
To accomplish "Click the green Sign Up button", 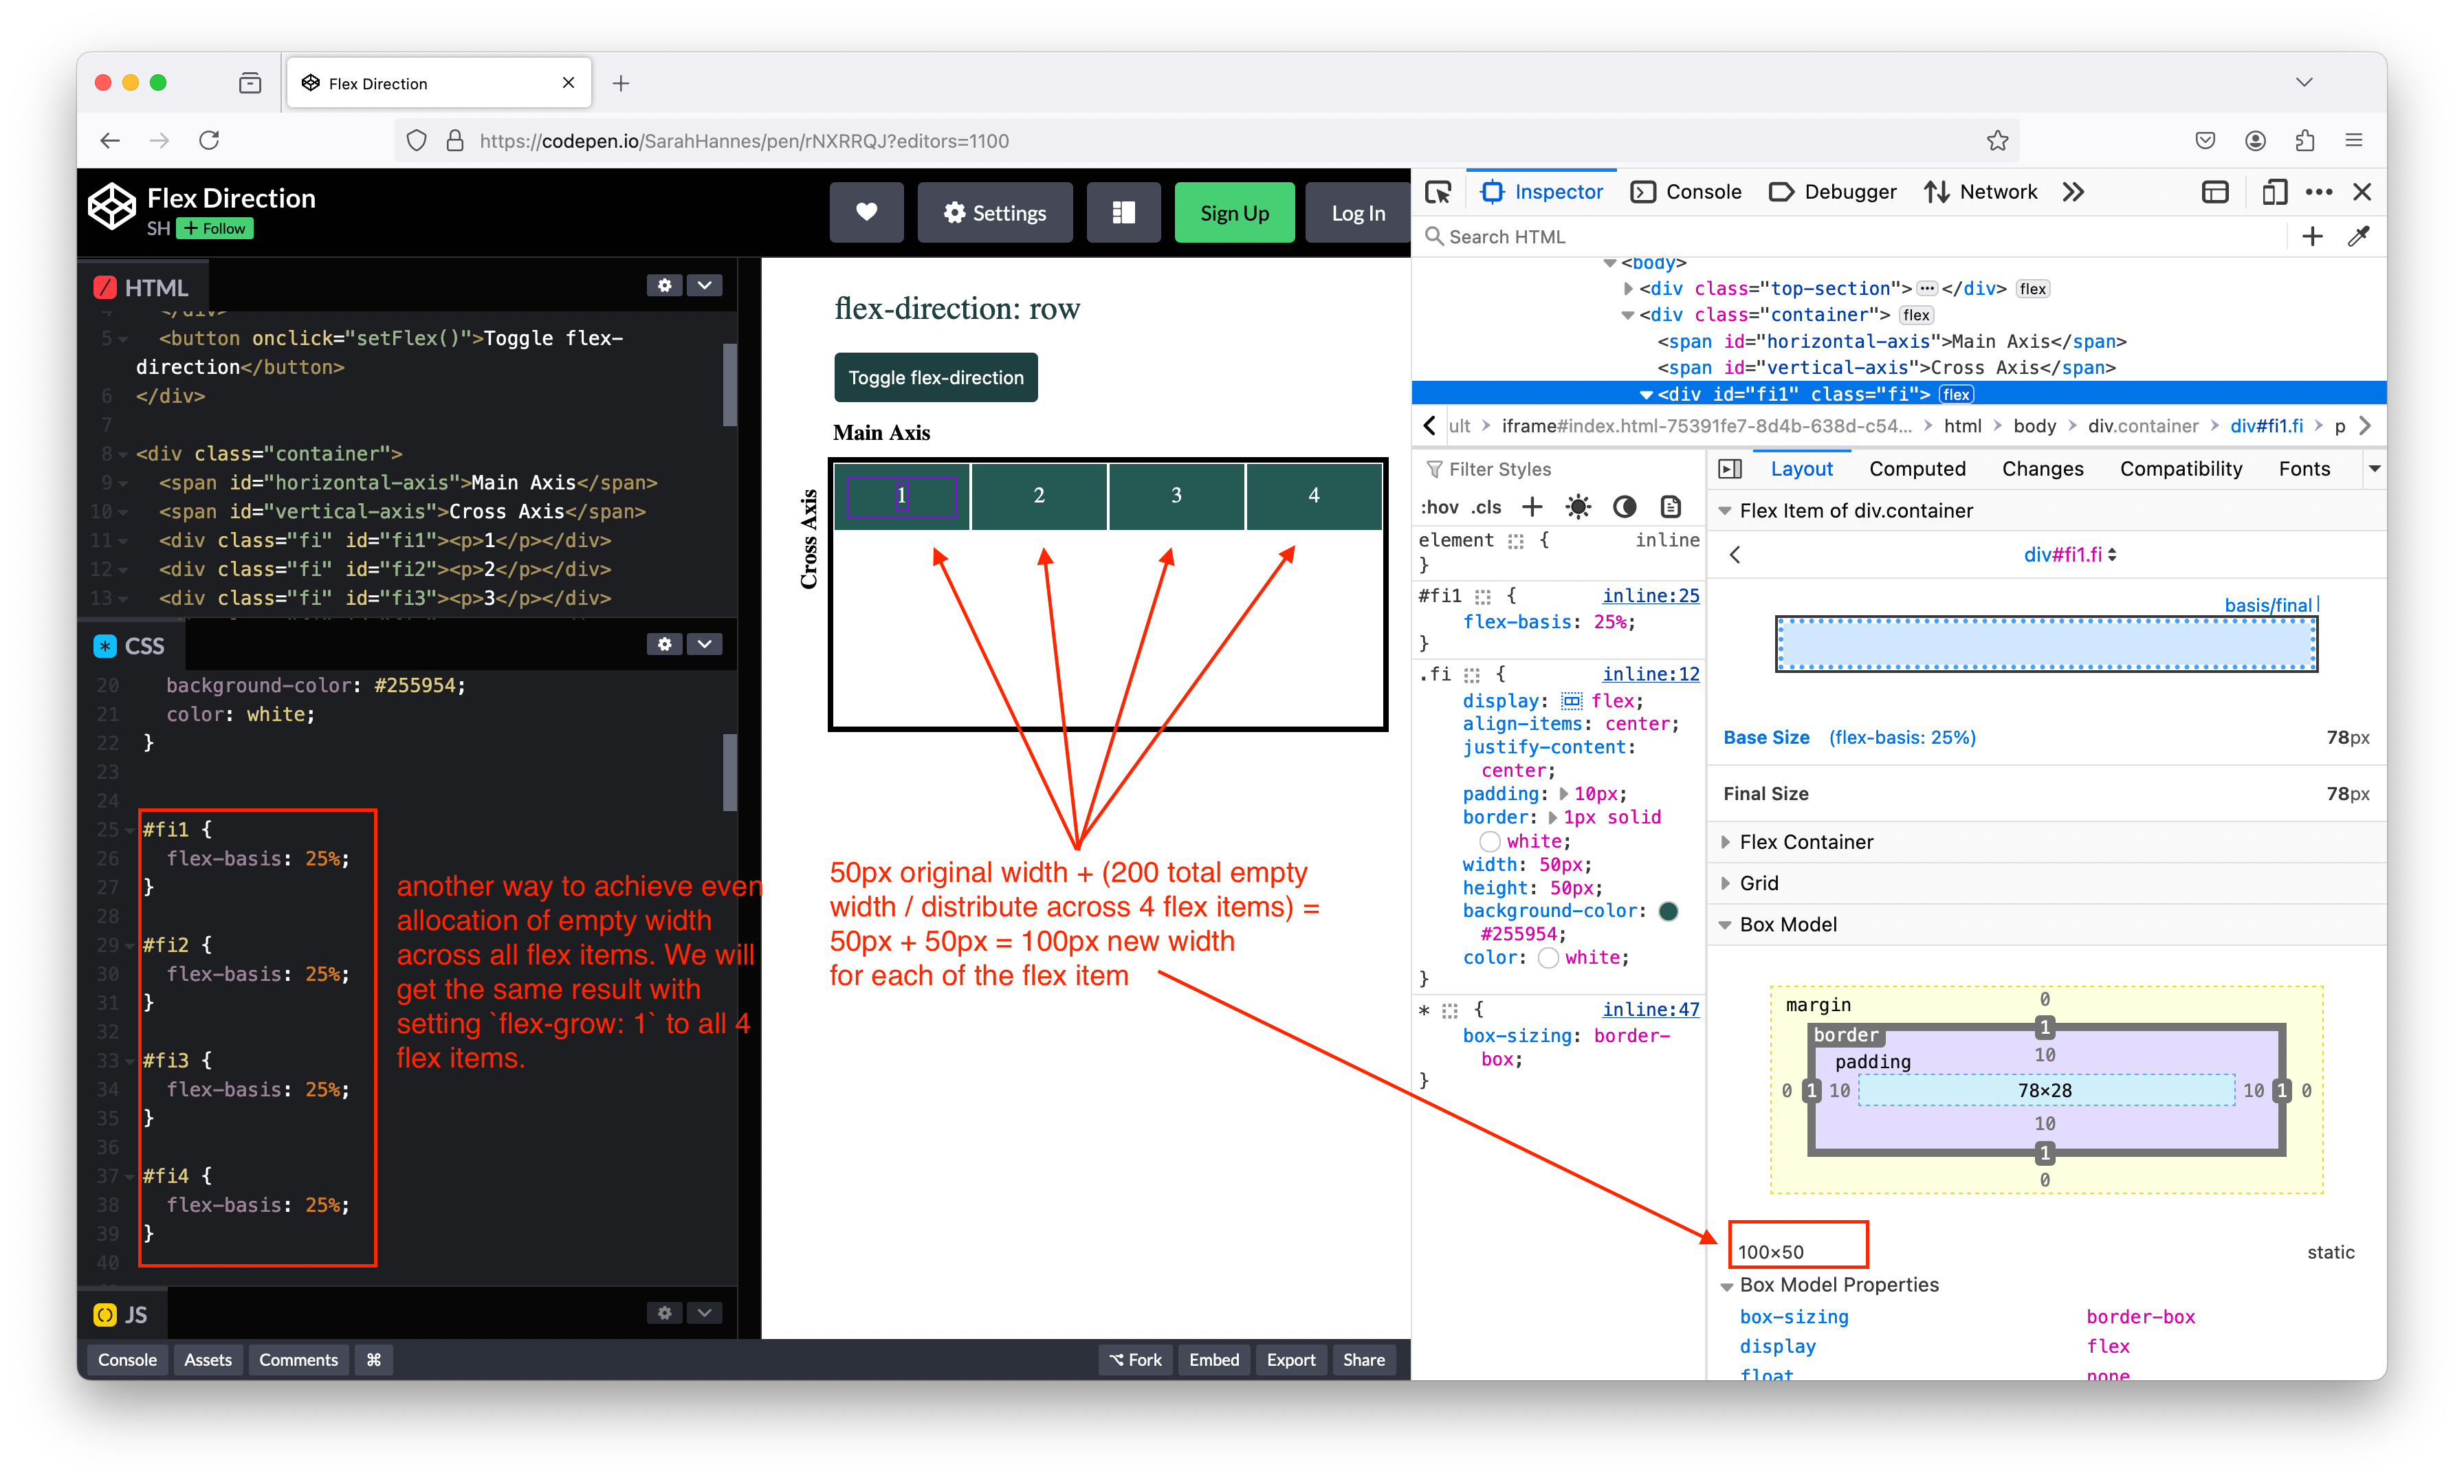I will (x=1235, y=212).
